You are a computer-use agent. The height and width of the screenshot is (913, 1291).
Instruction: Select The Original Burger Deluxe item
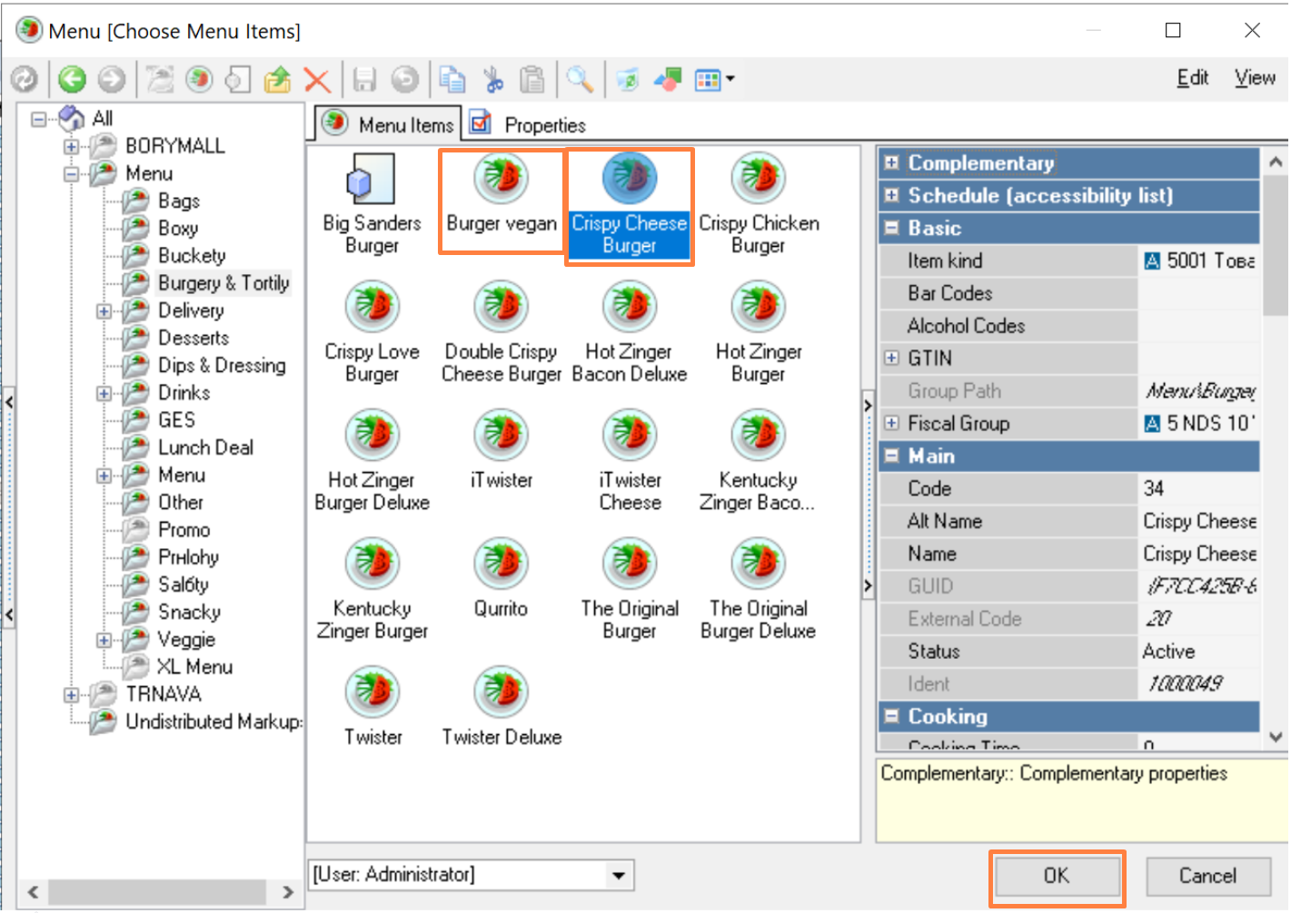[759, 591]
